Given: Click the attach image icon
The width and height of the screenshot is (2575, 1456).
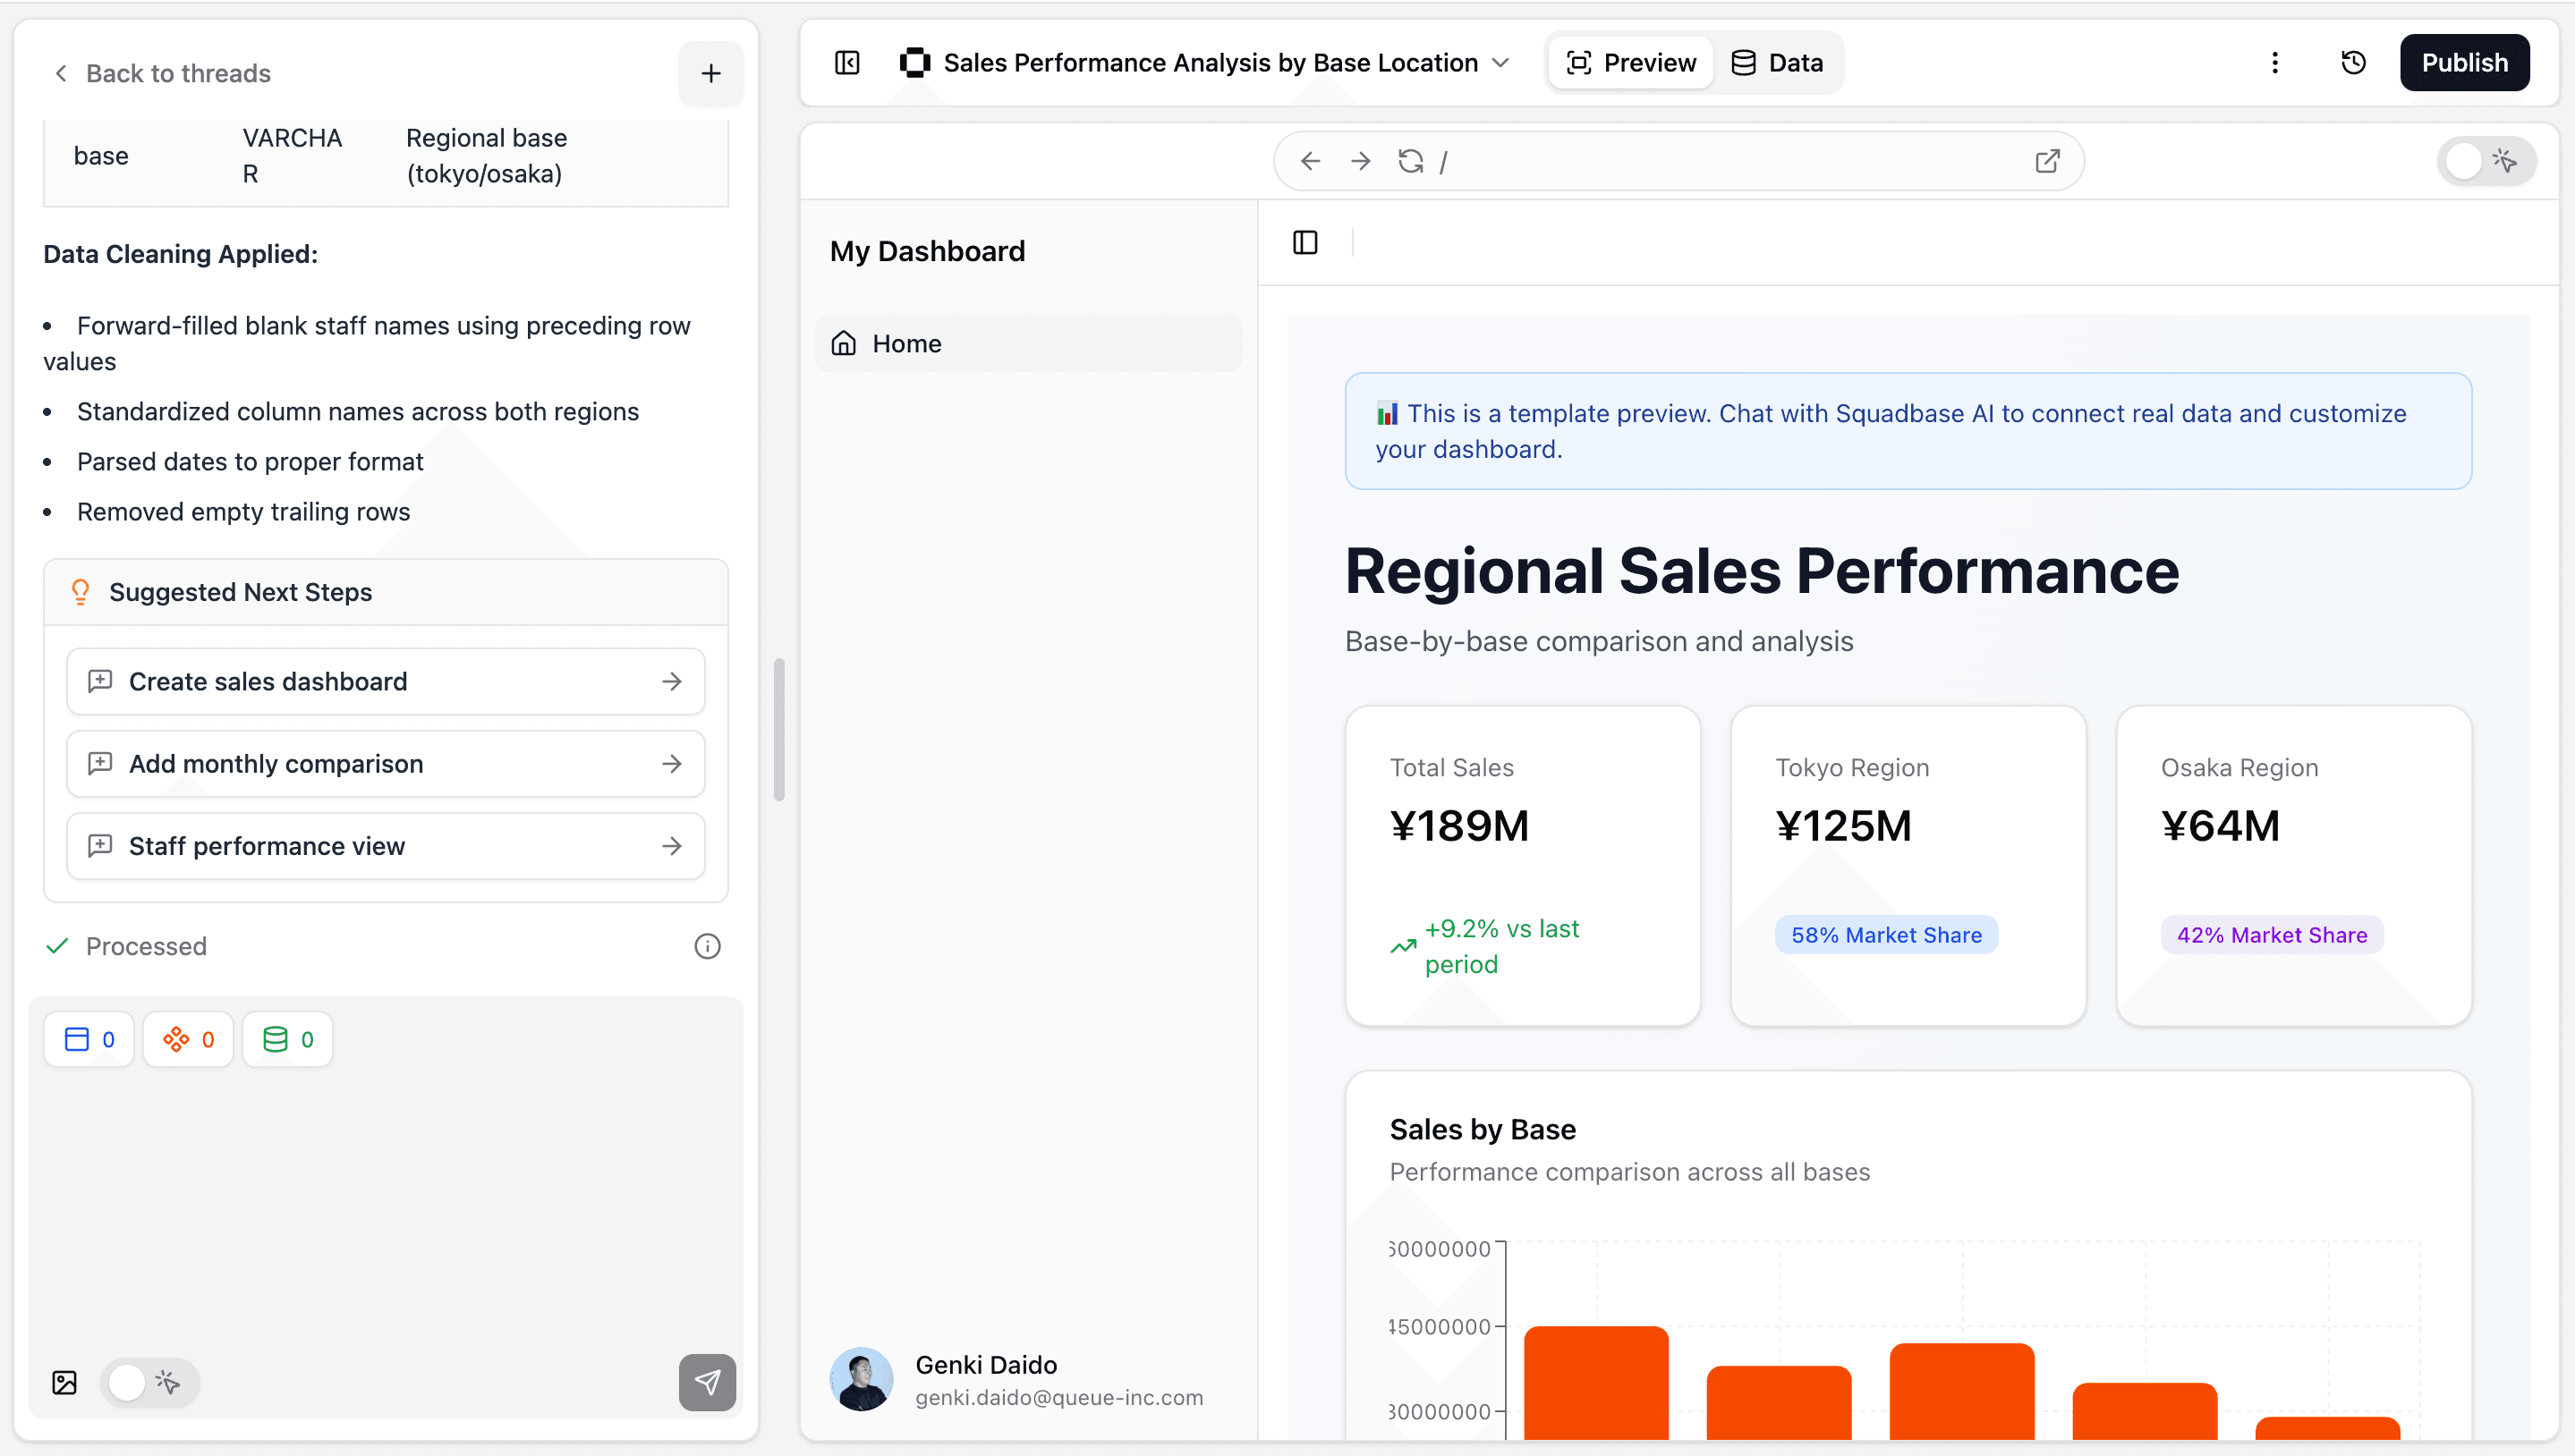Looking at the screenshot, I should (64, 1382).
